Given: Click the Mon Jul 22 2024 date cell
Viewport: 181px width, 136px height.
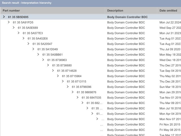Looking at the screenshot, I should 170,22.
